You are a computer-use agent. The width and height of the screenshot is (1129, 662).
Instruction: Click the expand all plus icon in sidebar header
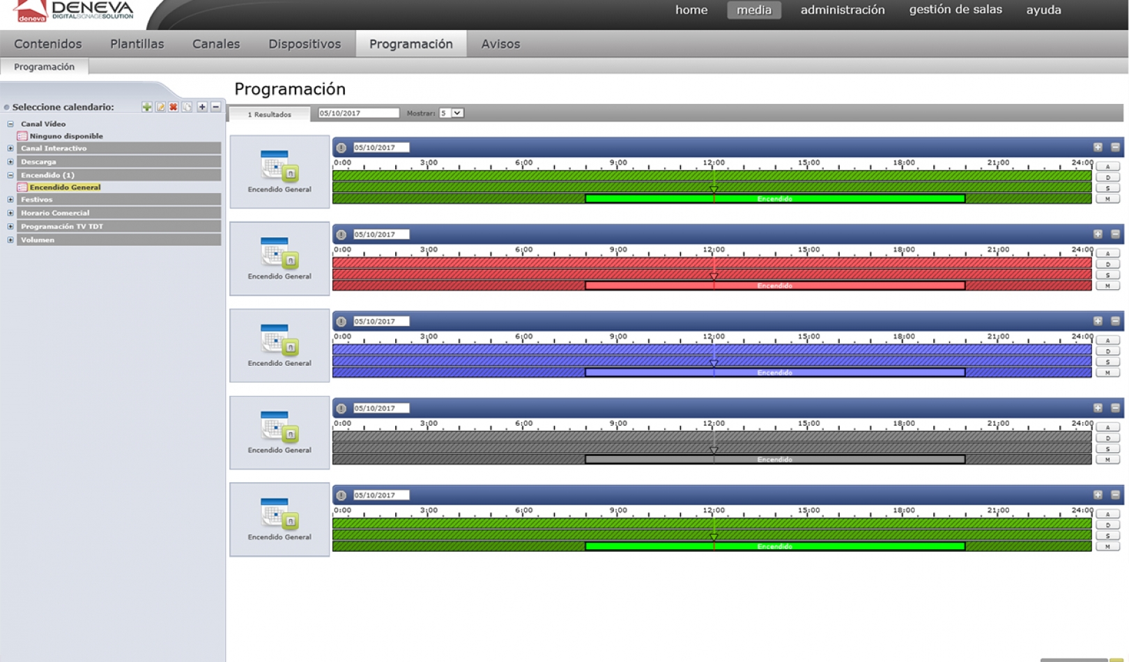point(202,107)
